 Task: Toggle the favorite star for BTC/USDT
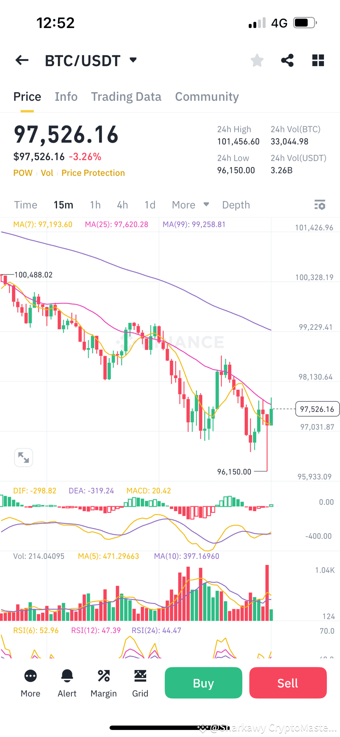(257, 60)
